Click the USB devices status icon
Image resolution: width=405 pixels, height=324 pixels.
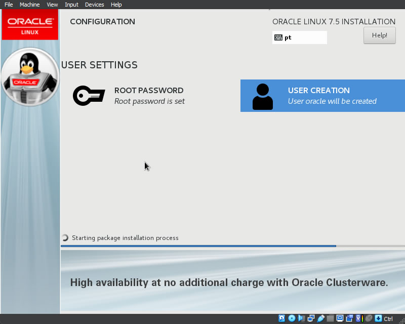point(321,318)
